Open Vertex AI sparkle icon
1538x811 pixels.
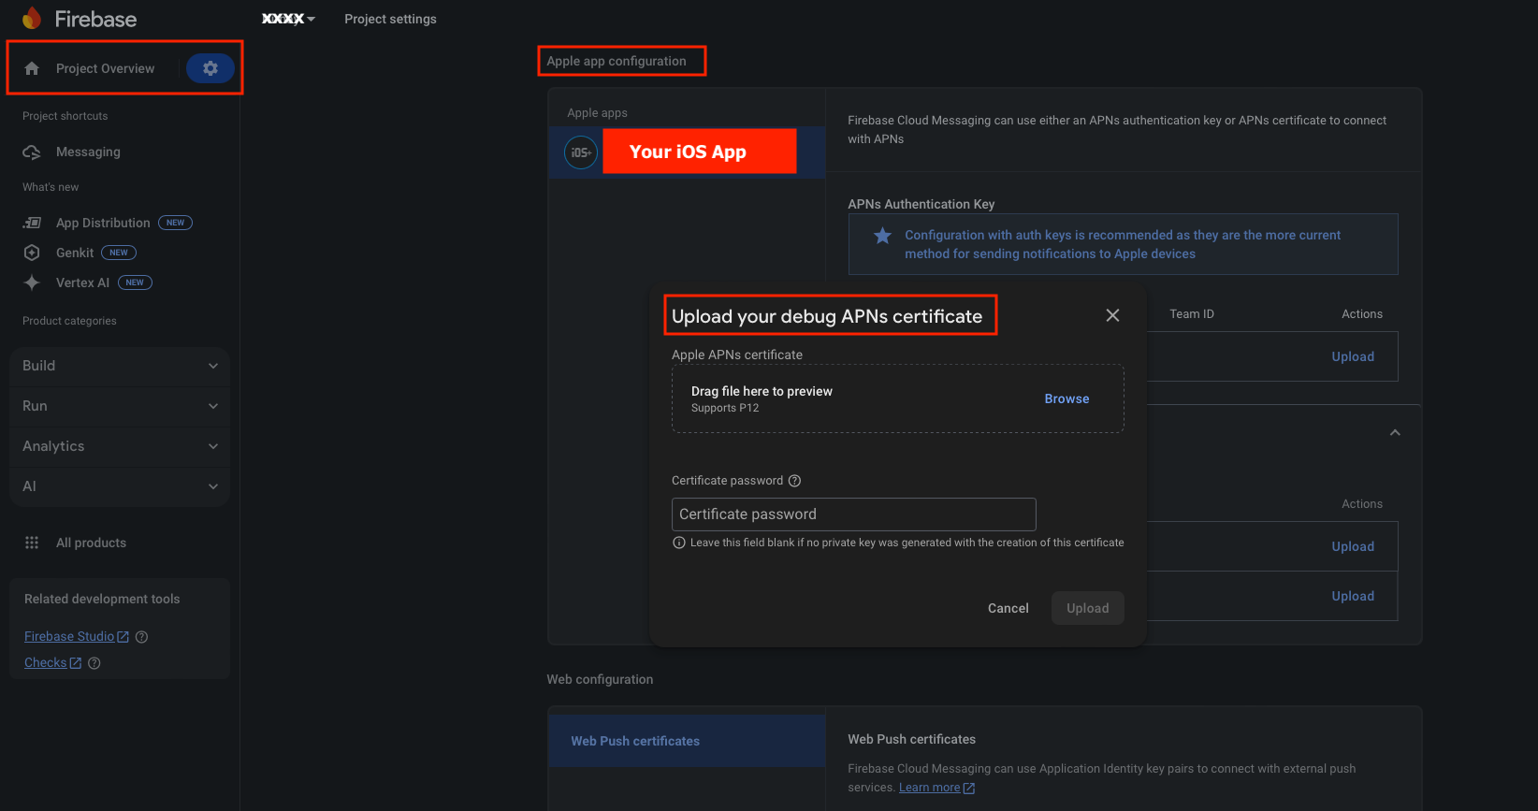click(32, 282)
